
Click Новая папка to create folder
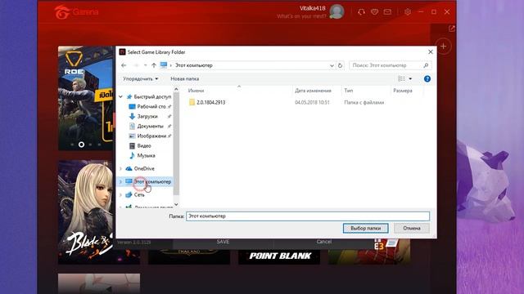(x=185, y=79)
